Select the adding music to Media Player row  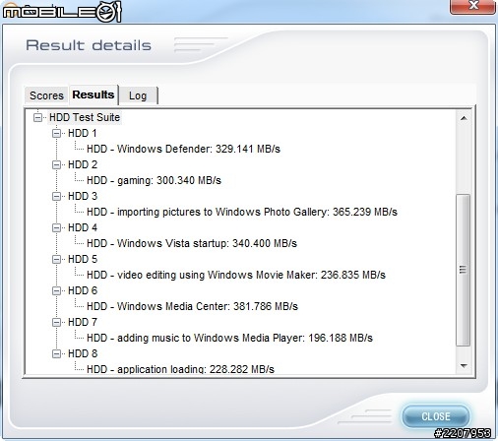(x=229, y=338)
